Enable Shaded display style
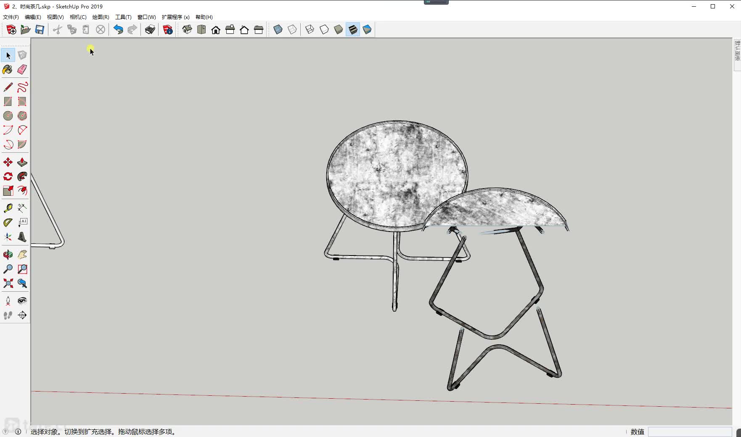The width and height of the screenshot is (741, 437). click(339, 29)
